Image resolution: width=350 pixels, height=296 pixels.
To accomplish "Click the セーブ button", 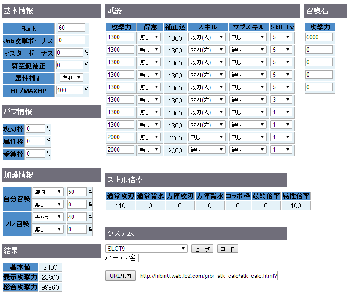I will (x=202, y=249).
